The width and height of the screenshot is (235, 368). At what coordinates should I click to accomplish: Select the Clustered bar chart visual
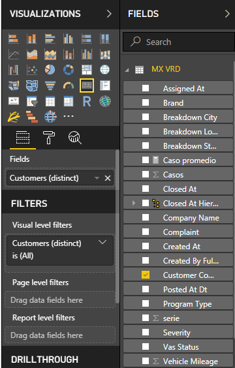50,38
